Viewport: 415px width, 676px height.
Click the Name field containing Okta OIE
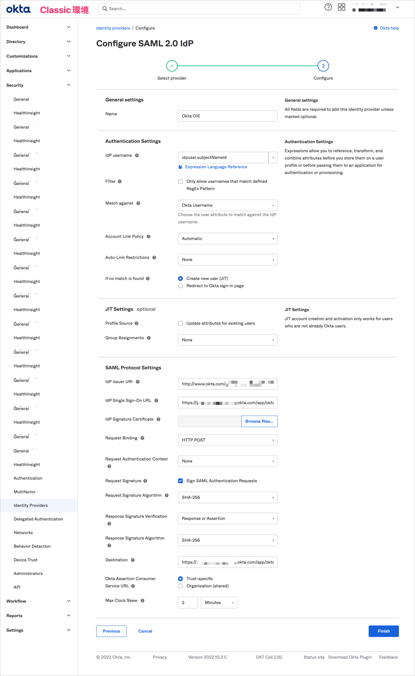227,116
